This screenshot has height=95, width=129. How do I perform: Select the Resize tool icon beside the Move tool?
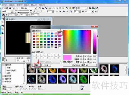pos(46,8)
